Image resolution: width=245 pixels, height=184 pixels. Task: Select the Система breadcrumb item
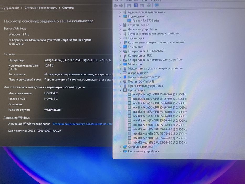[x=68, y=8]
